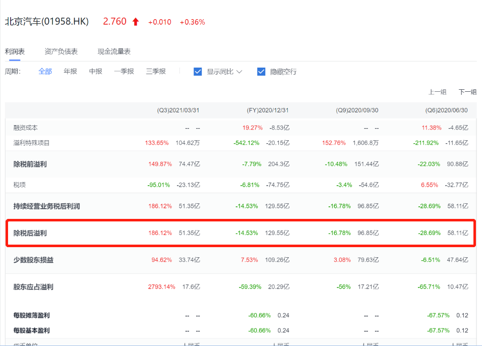Click the -8.53亿 financing cost value

tap(279, 128)
